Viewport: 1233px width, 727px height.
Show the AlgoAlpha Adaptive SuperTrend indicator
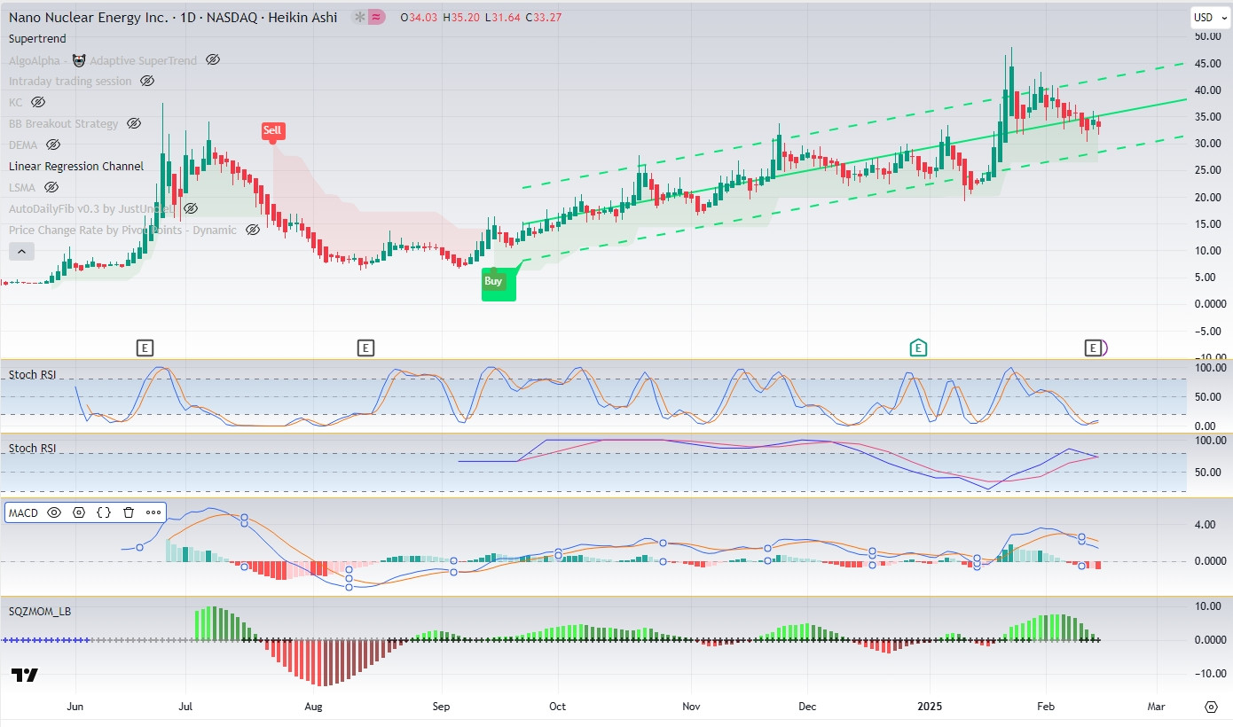click(x=213, y=60)
